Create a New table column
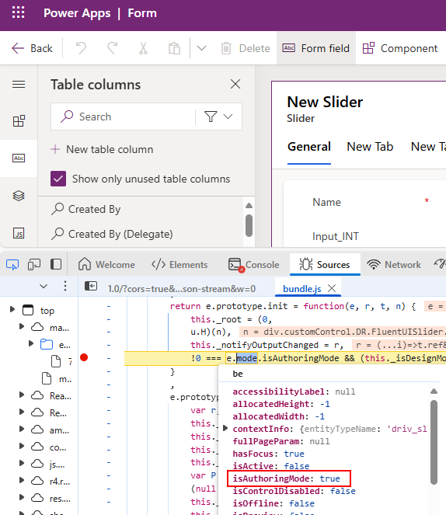The height and width of the screenshot is (515, 446). [102, 149]
